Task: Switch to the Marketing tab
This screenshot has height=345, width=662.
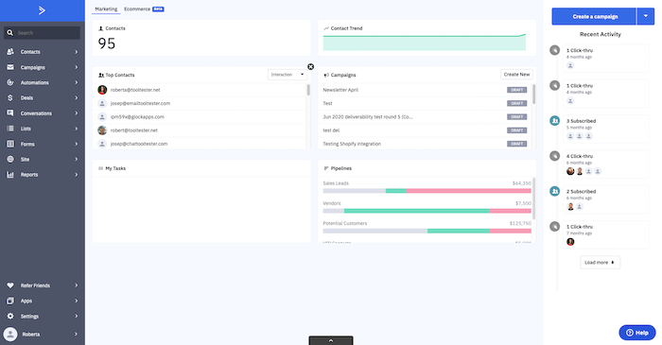Action: [x=106, y=9]
